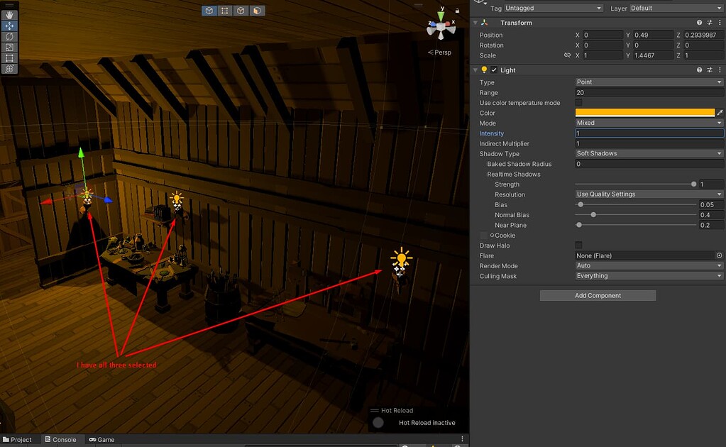Enable the Draw Halo checkbox
The width and height of the screenshot is (726, 447).
click(578, 245)
